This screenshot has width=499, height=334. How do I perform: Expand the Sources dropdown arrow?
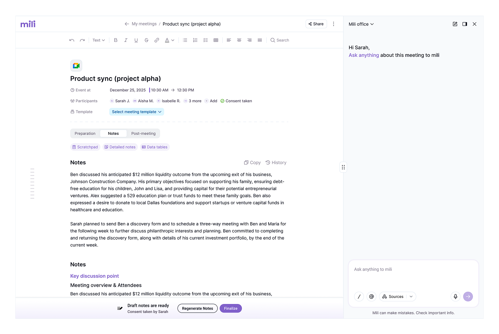(x=411, y=296)
